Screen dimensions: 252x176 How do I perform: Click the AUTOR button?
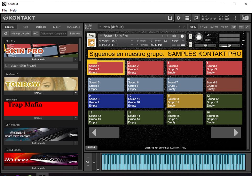pyautogui.click(x=91, y=148)
